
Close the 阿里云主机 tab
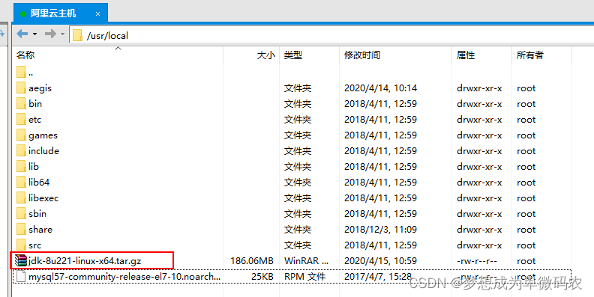coord(97,14)
